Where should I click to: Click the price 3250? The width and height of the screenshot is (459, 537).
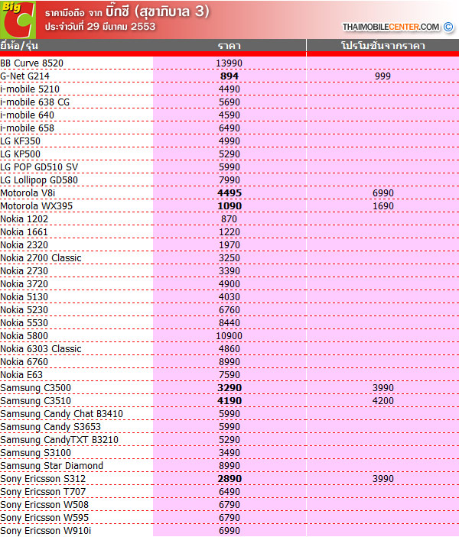[x=229, y=258]
